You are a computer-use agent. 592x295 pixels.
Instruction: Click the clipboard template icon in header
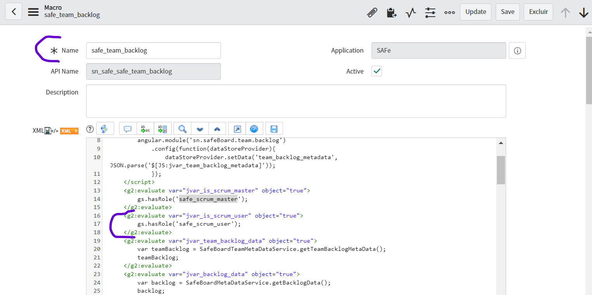pos(392,12)
